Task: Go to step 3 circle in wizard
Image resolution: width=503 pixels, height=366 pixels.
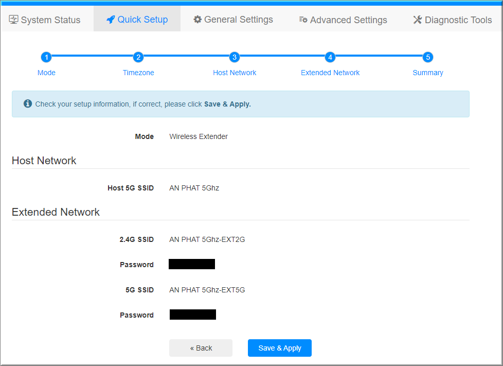Action: click(235, 57)
